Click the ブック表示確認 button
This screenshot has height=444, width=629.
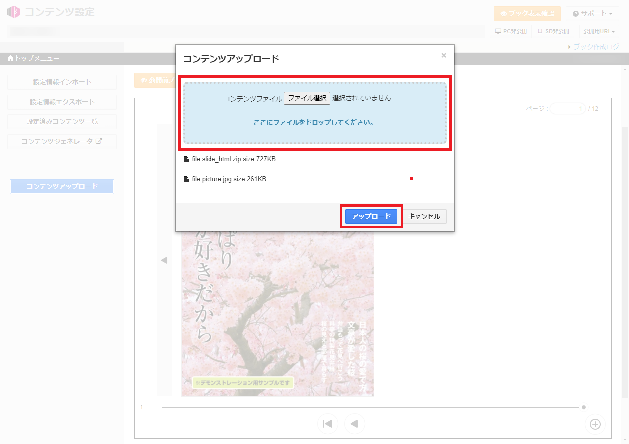click(527, 14)
